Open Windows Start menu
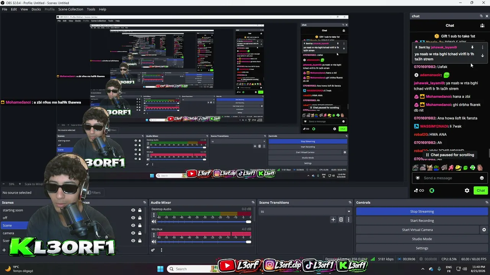 pos(160,269)
